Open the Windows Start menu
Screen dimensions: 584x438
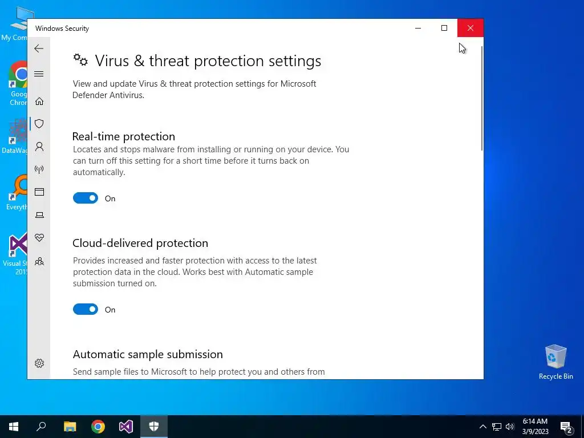click(14, 427)
